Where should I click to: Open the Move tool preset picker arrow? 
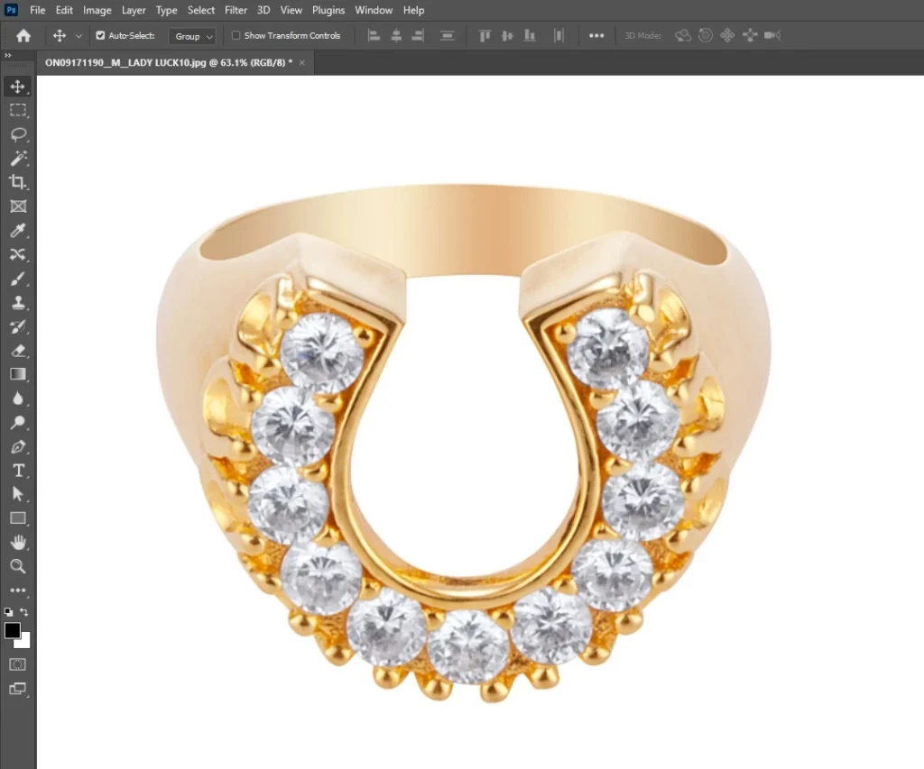coord(79,36)
